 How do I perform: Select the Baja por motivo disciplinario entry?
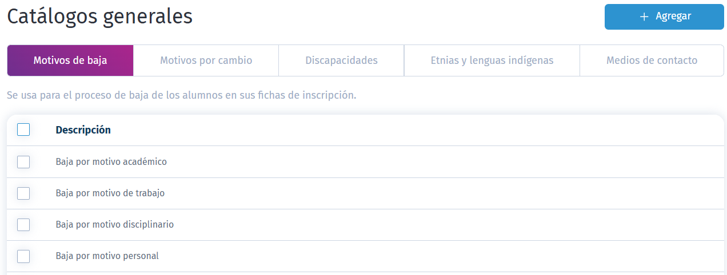tap(366, 225)
